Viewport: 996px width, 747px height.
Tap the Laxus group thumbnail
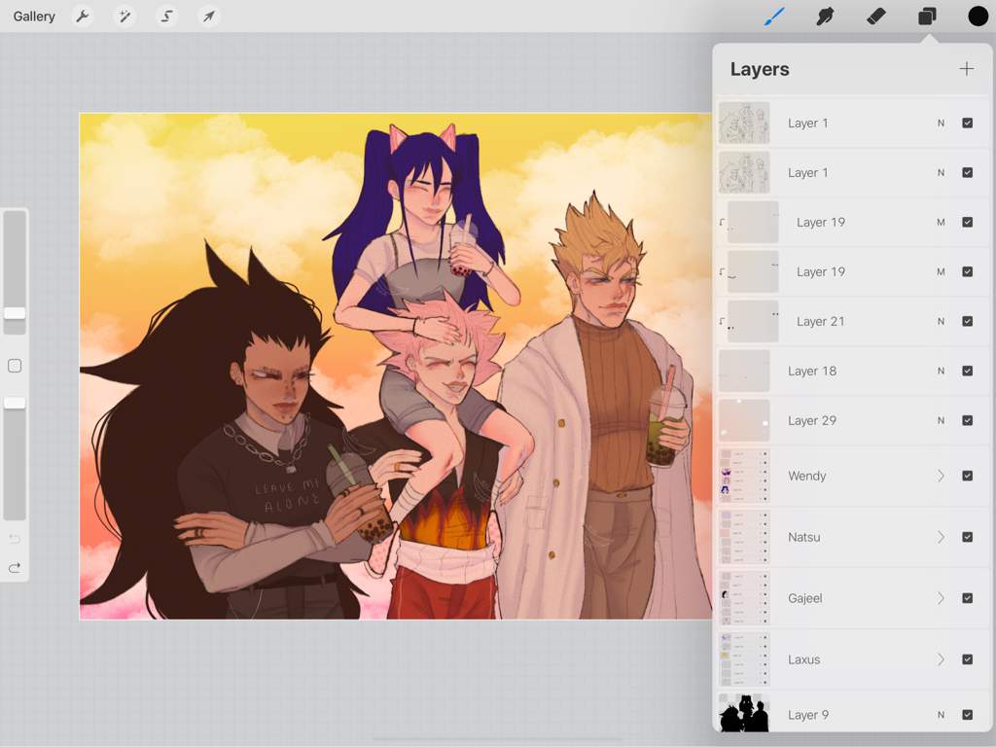744,659
